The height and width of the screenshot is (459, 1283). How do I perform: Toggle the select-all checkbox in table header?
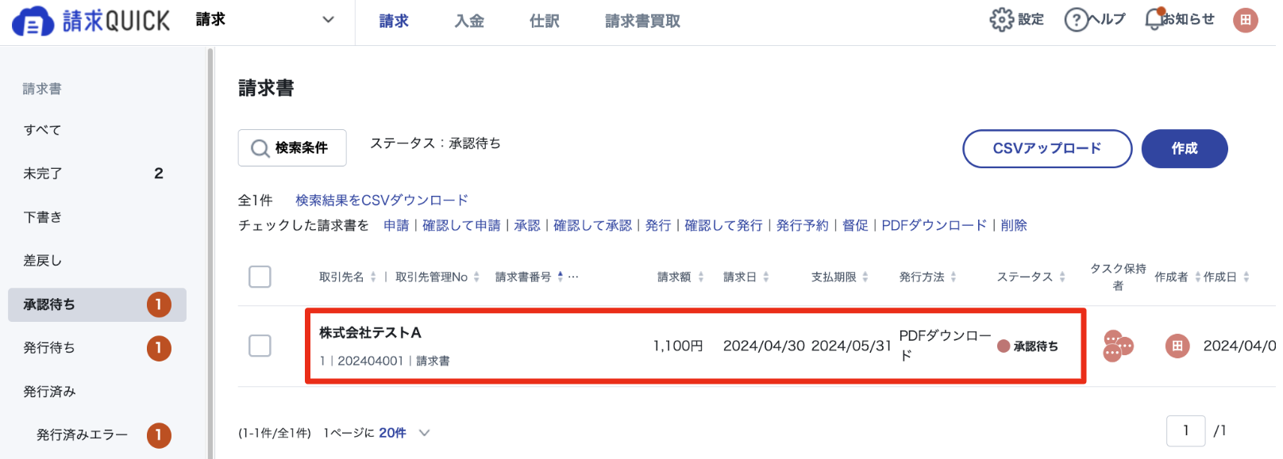(260, 277)
